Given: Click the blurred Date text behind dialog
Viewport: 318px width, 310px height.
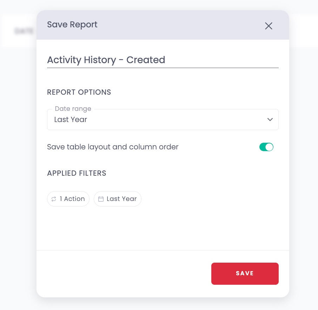Looking at the screenshot, I should click(x=24, y=31).
